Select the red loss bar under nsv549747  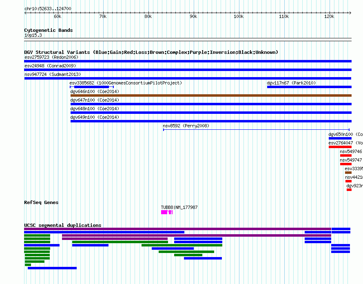(346, 164)
